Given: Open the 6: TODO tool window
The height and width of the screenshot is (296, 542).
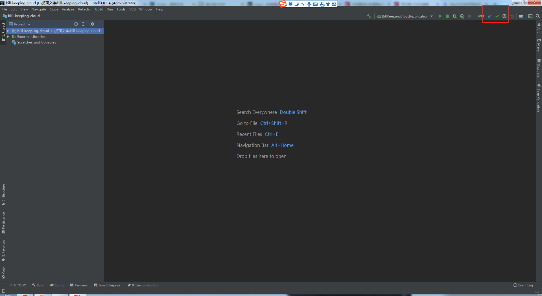Looking at the screenshot, I should pyautogui.click(x=18, y=285).
